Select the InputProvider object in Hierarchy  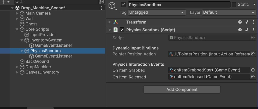click(43, 35)
